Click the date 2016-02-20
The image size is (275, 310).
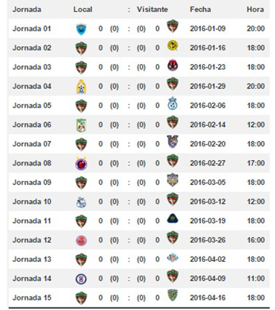(208, 144)
